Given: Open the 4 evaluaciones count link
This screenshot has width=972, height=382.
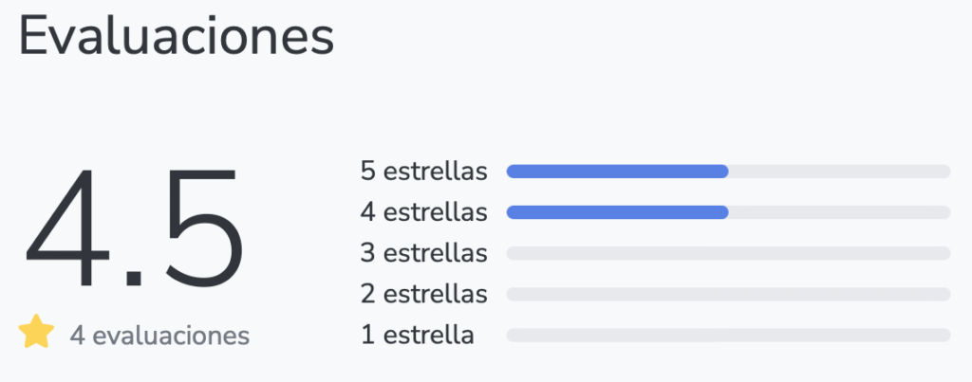Looking at the screenshot, I should 159,336.
